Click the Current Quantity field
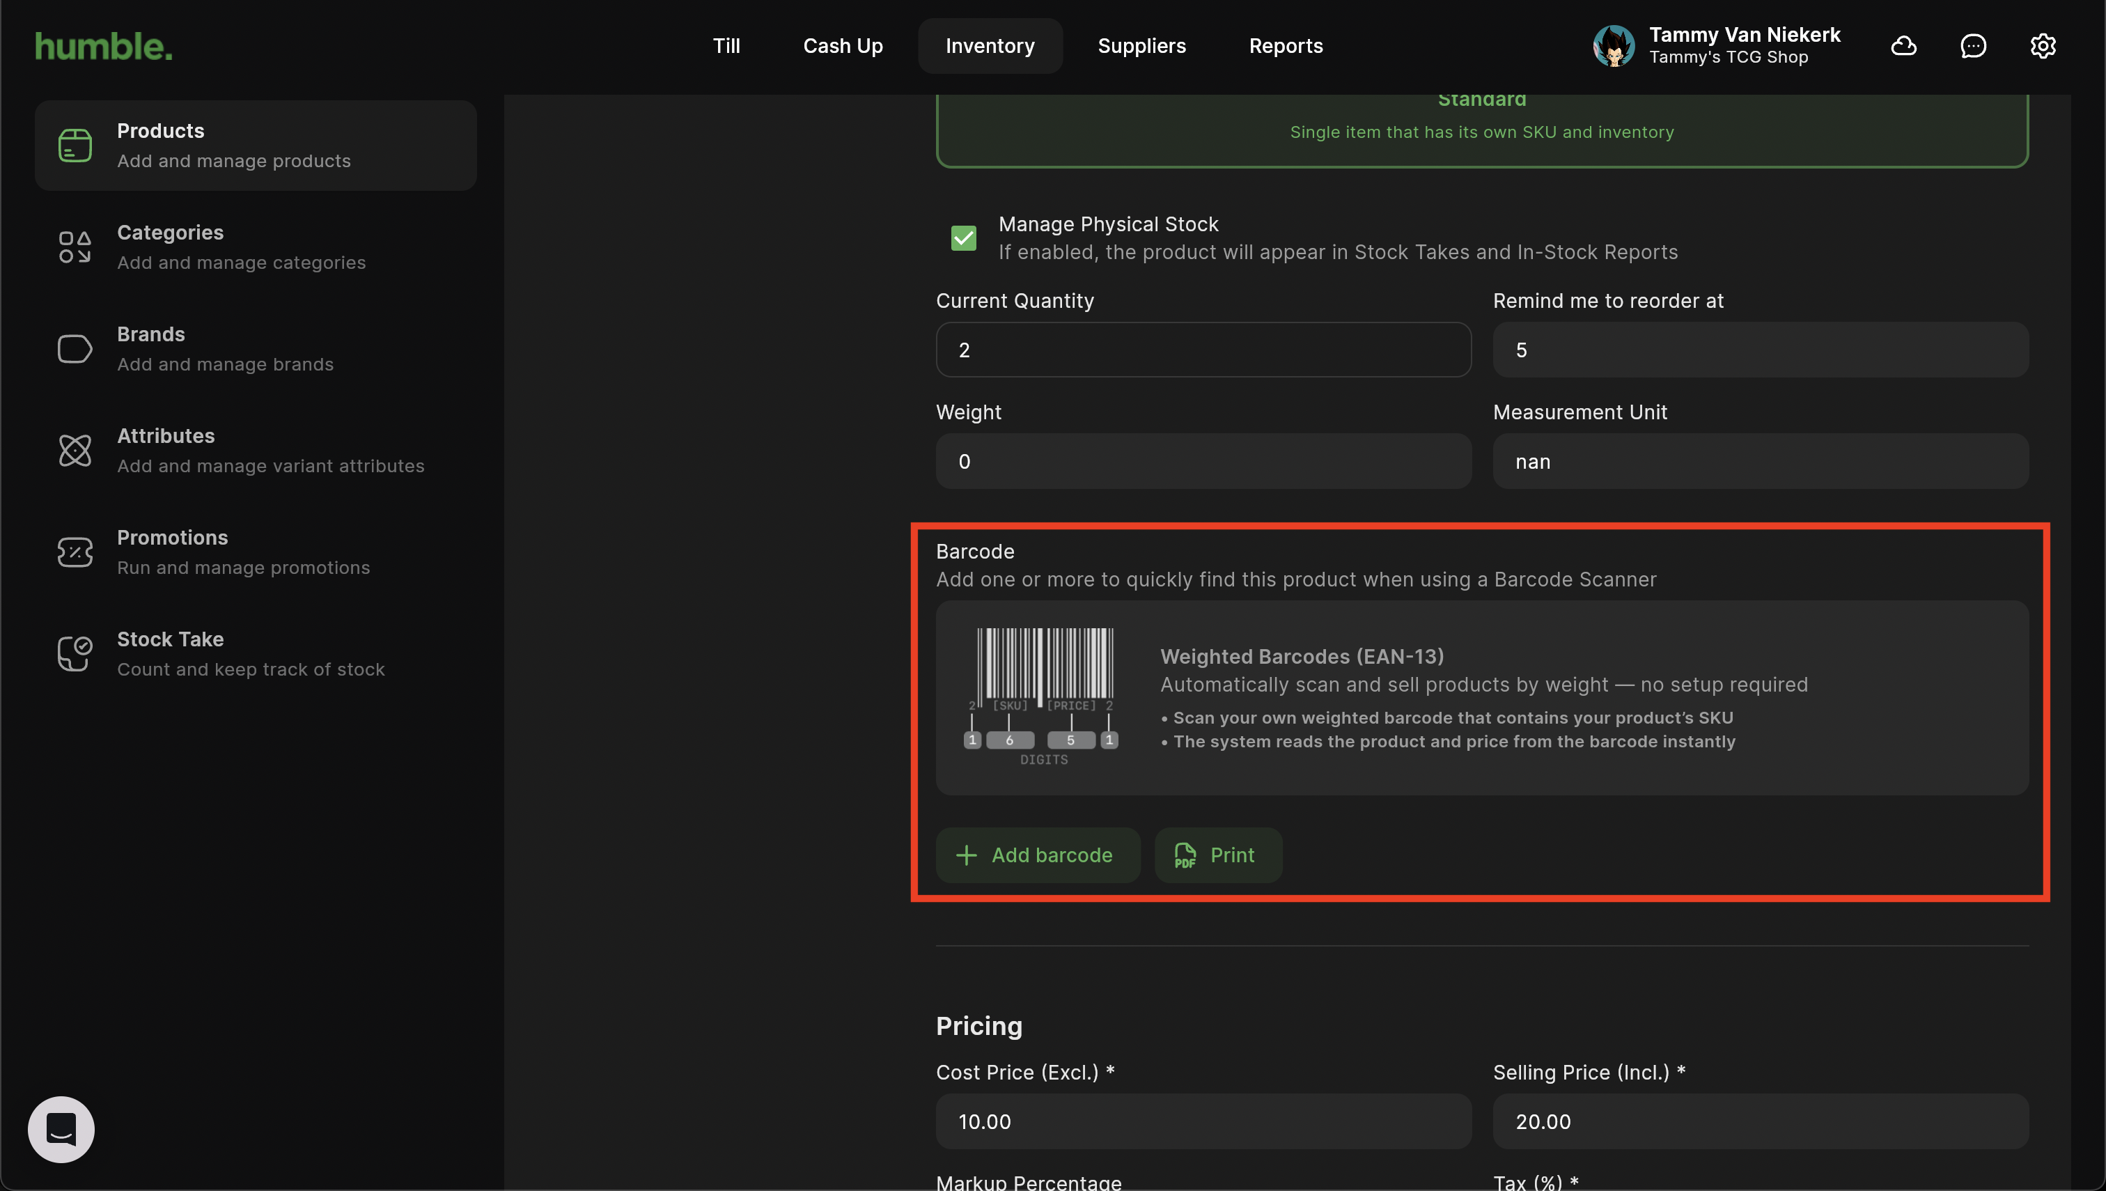Image resolution: width=2106 pixels, height=1191 pixels. click(1202, 350)
